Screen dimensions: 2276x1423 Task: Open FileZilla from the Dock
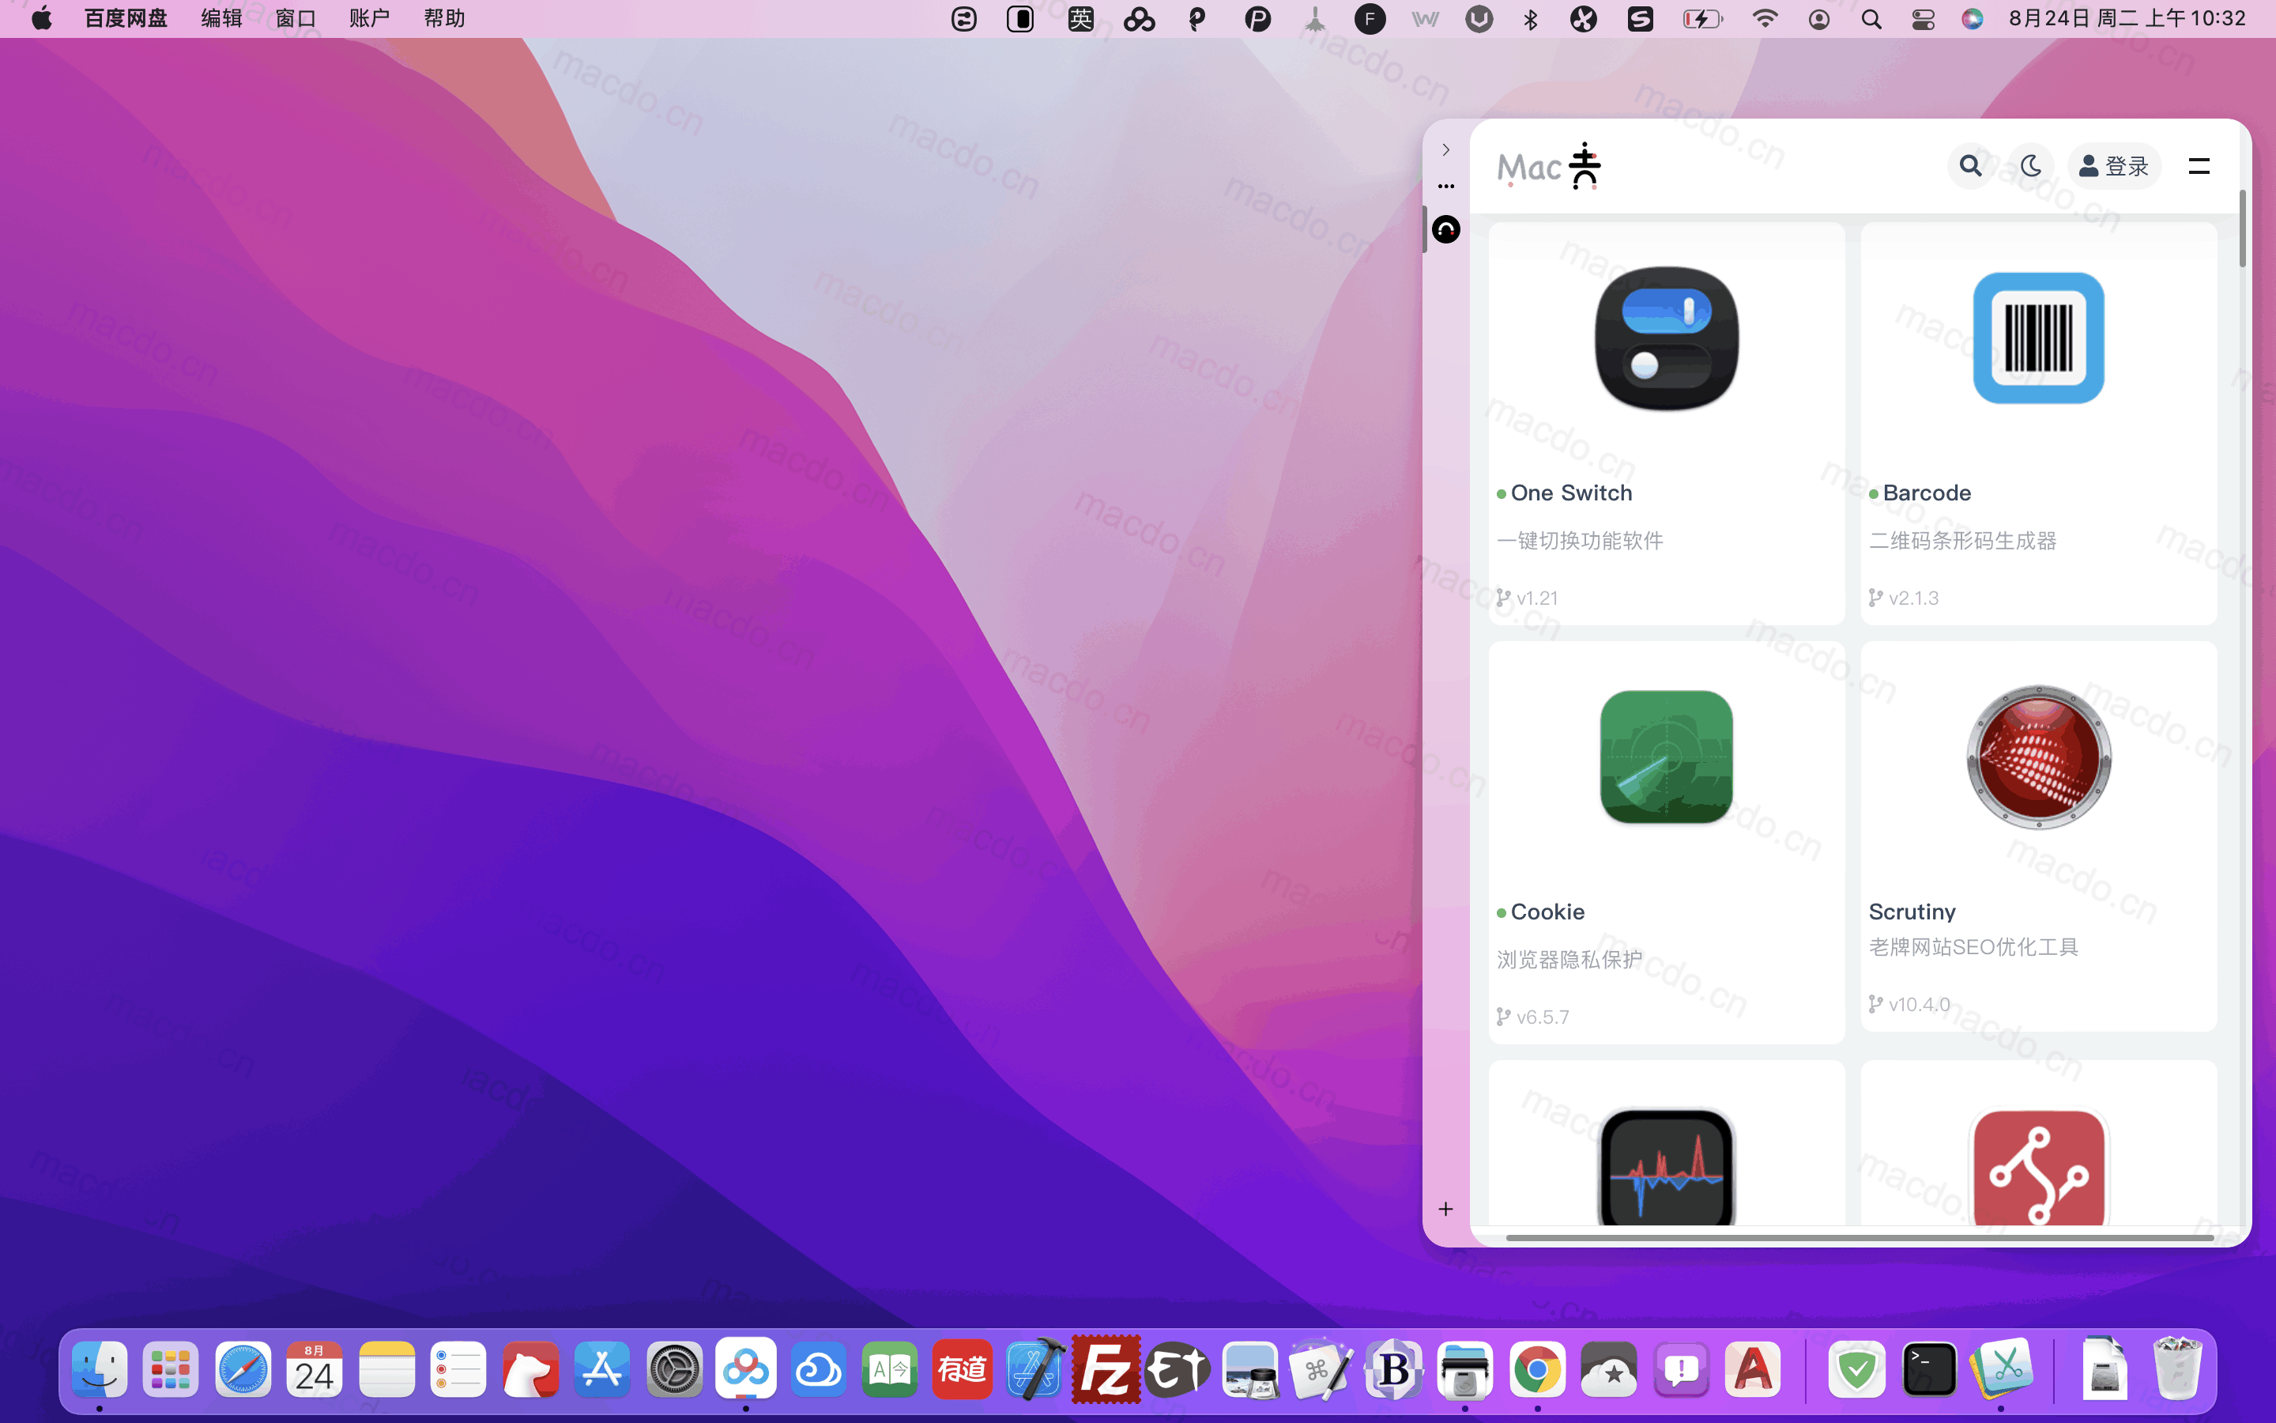point(1106,1369)
